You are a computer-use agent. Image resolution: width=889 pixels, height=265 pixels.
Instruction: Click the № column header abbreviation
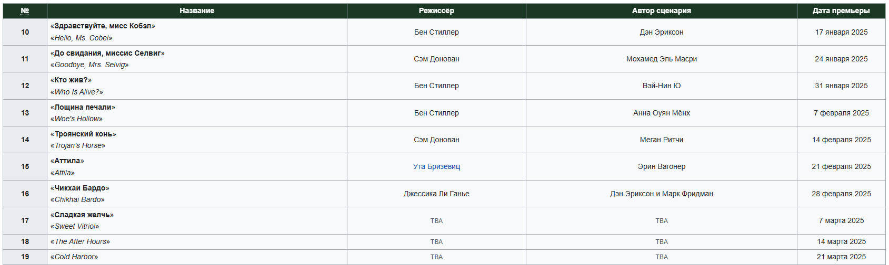[25, 10]
